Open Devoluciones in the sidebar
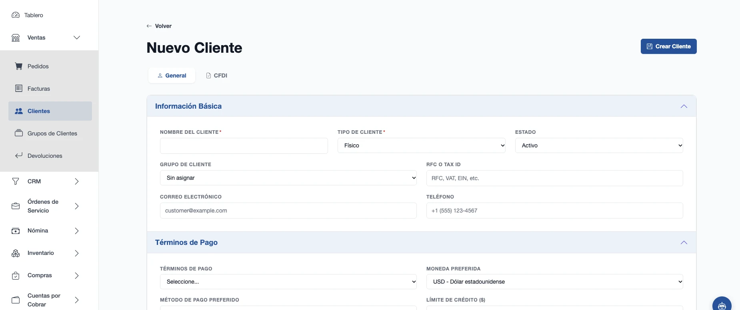The width and height of the screenshot is (740, 310). tap(50, 156)
